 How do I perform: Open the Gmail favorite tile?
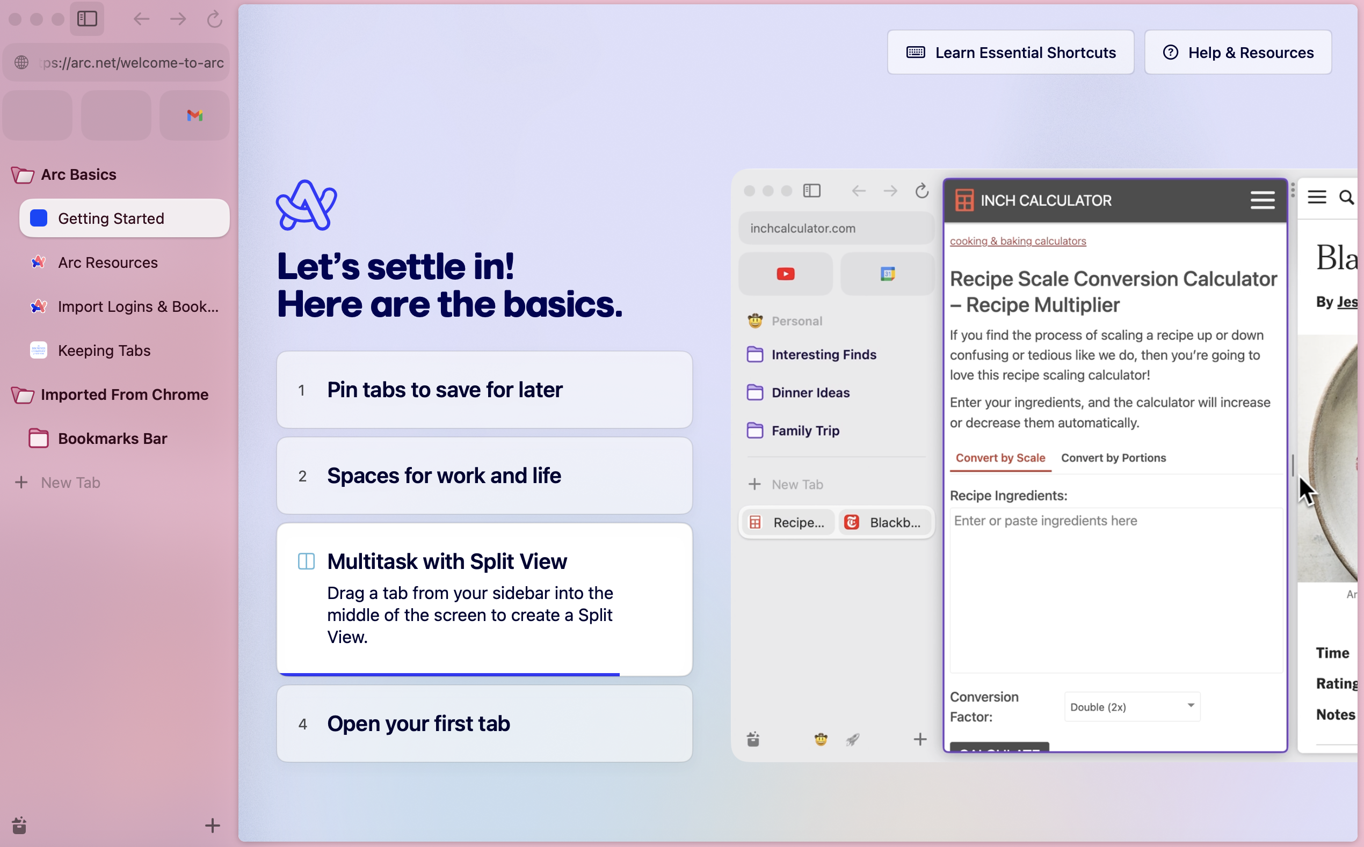194,115
